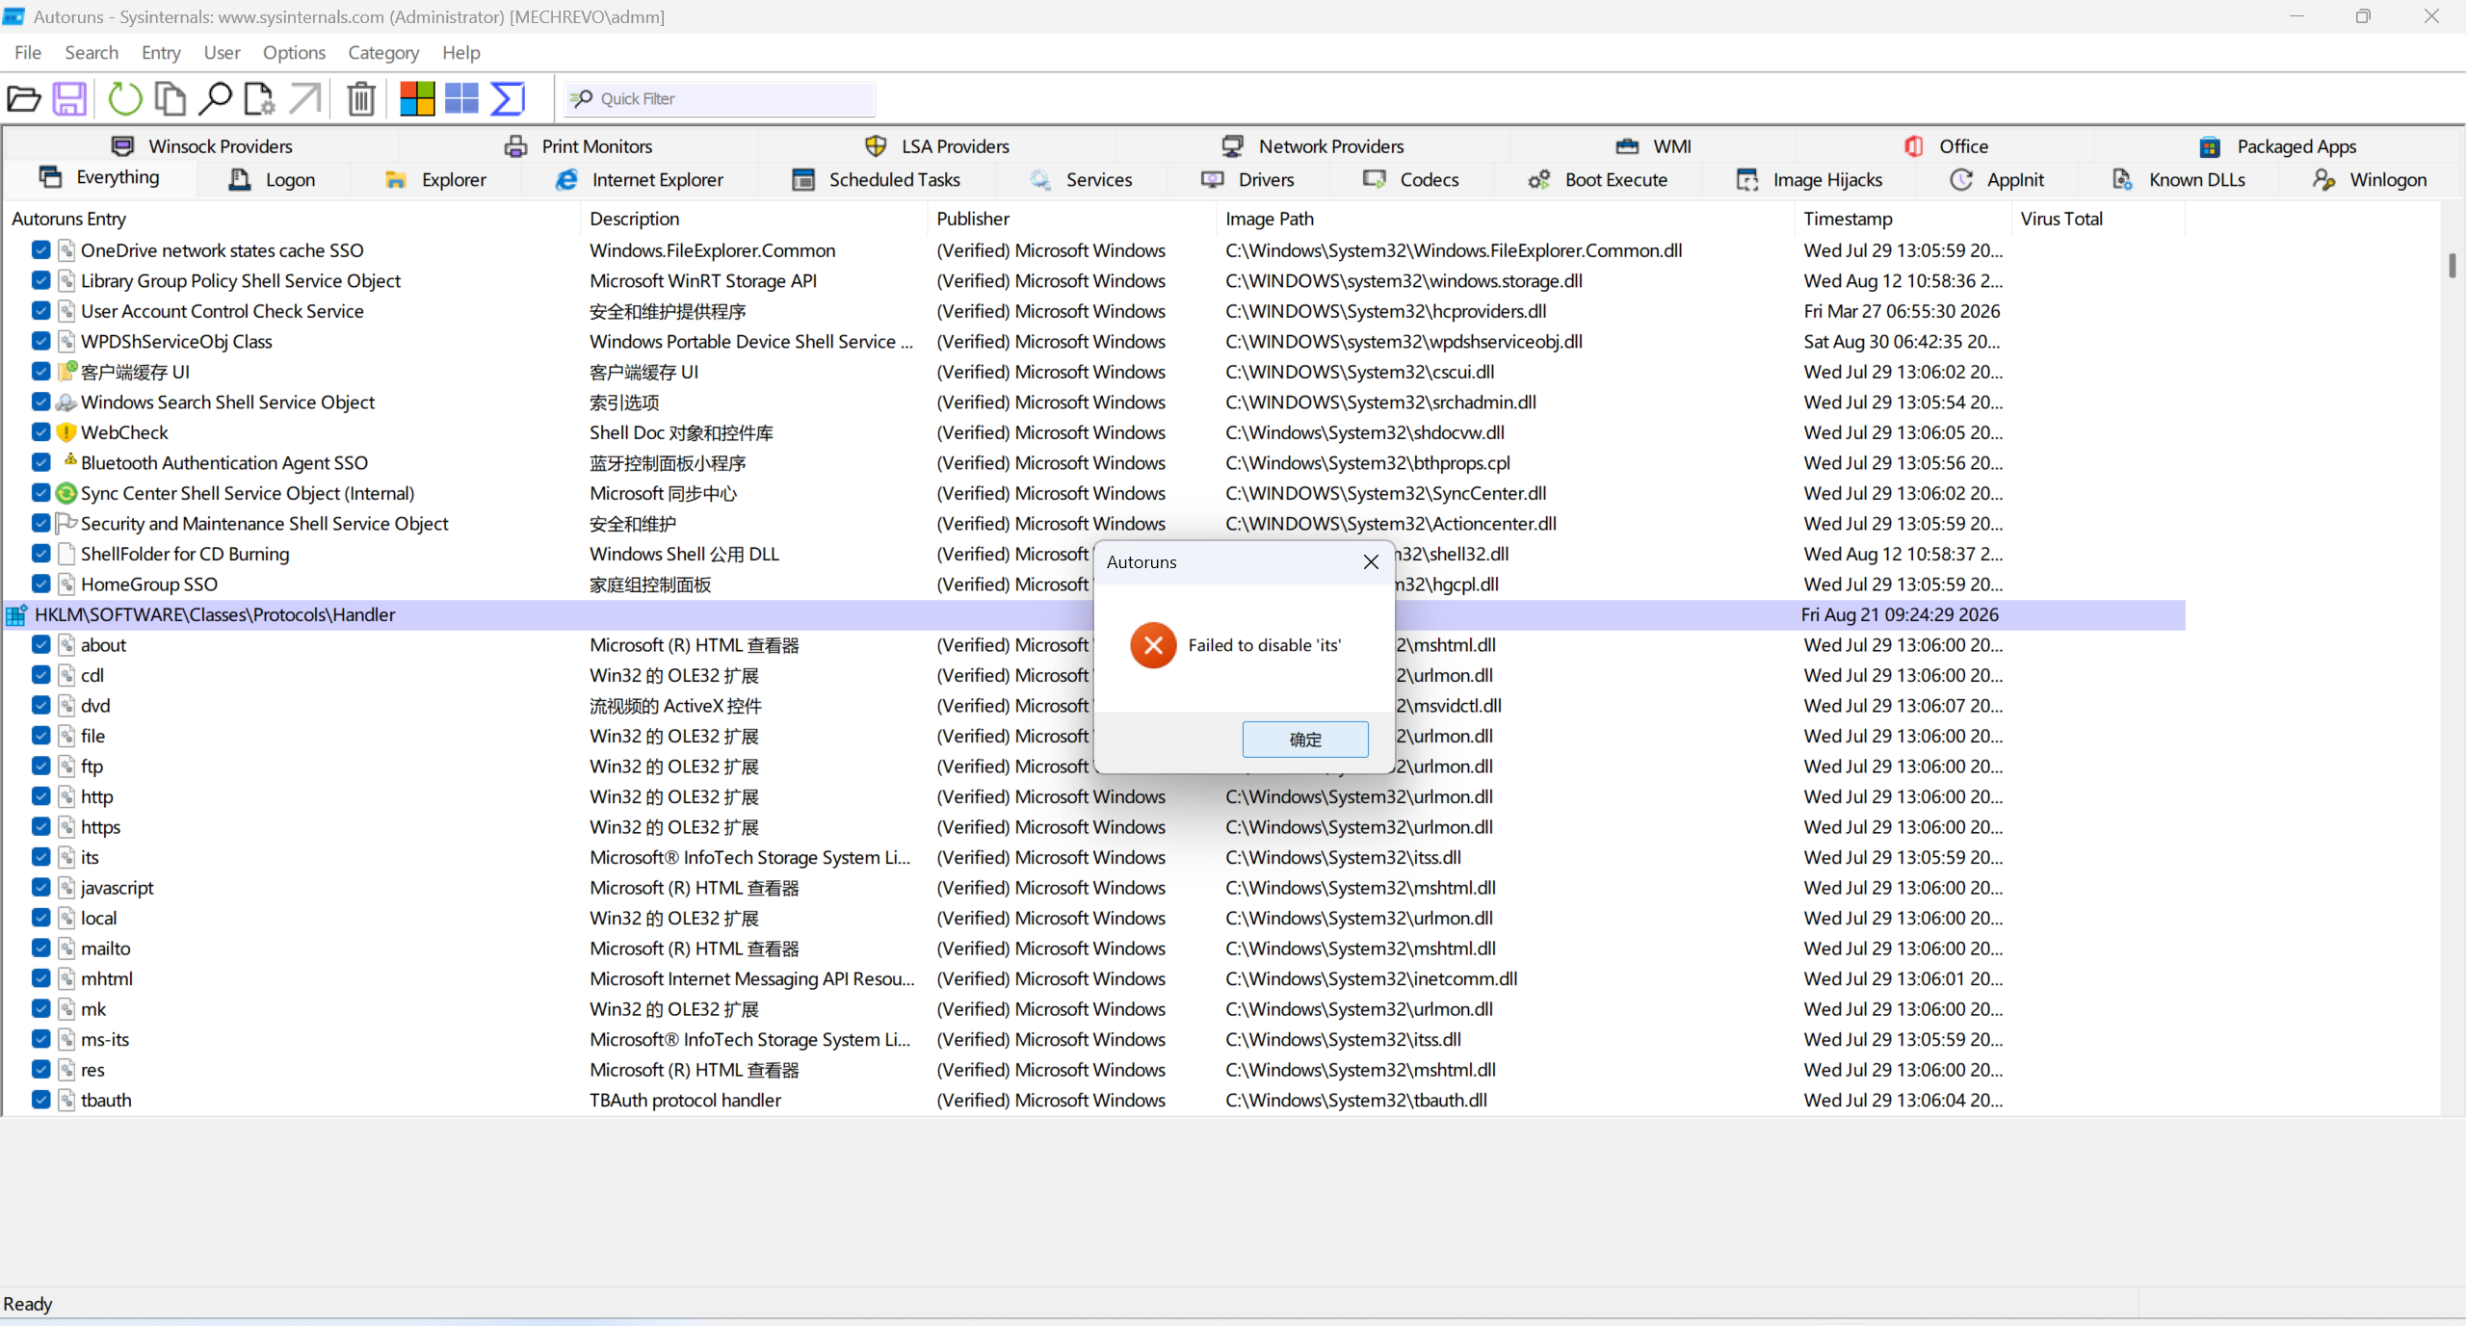Toggle the 'its' entry checkbox
2466x1326 pixels.
(x=40, y=857)
